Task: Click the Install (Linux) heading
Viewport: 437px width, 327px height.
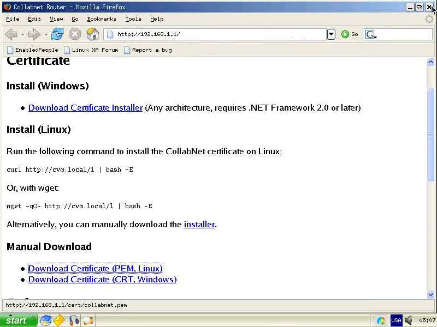Action: (x=39, y=130)
